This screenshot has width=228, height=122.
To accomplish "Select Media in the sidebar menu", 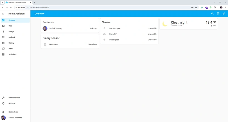I will click(x=11, y=49).
